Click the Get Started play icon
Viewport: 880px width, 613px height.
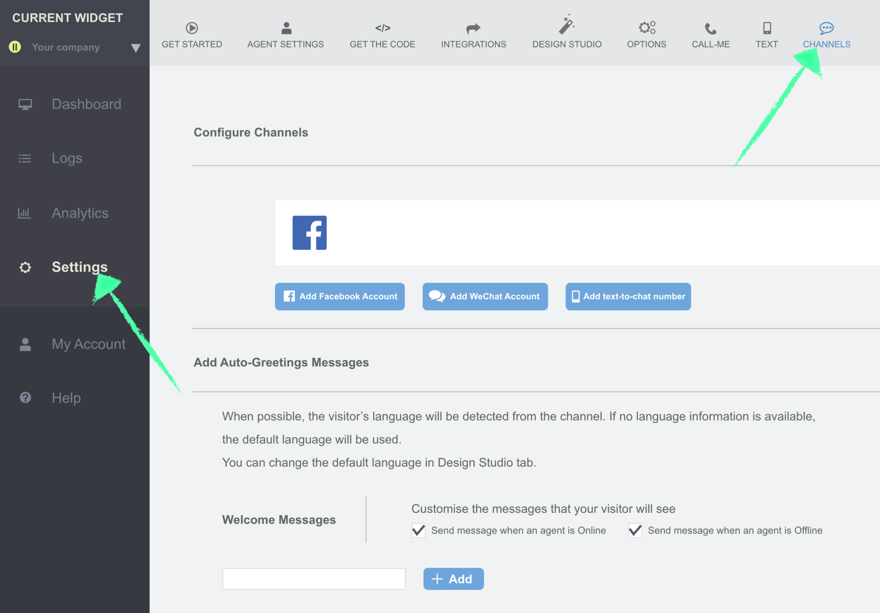point(192,28)
